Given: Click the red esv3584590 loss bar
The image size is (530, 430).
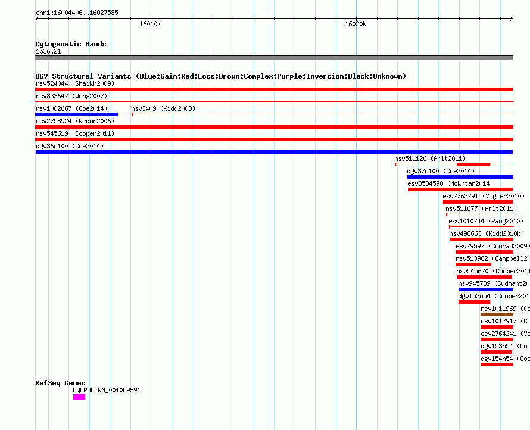Looking at the screenshot, I should click(x=460, y=189).
